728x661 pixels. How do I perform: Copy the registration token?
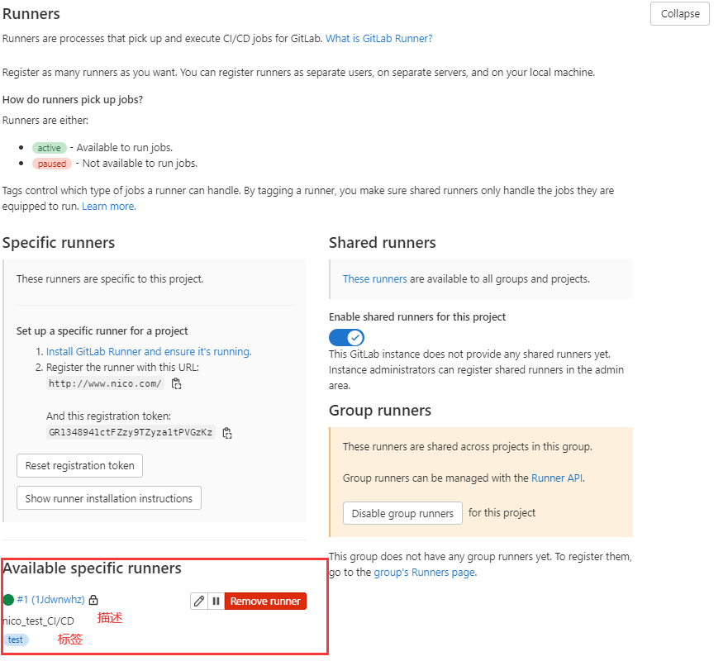tap(227, 433)
